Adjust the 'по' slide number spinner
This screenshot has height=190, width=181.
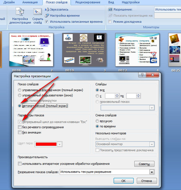(x=138, y=96)
